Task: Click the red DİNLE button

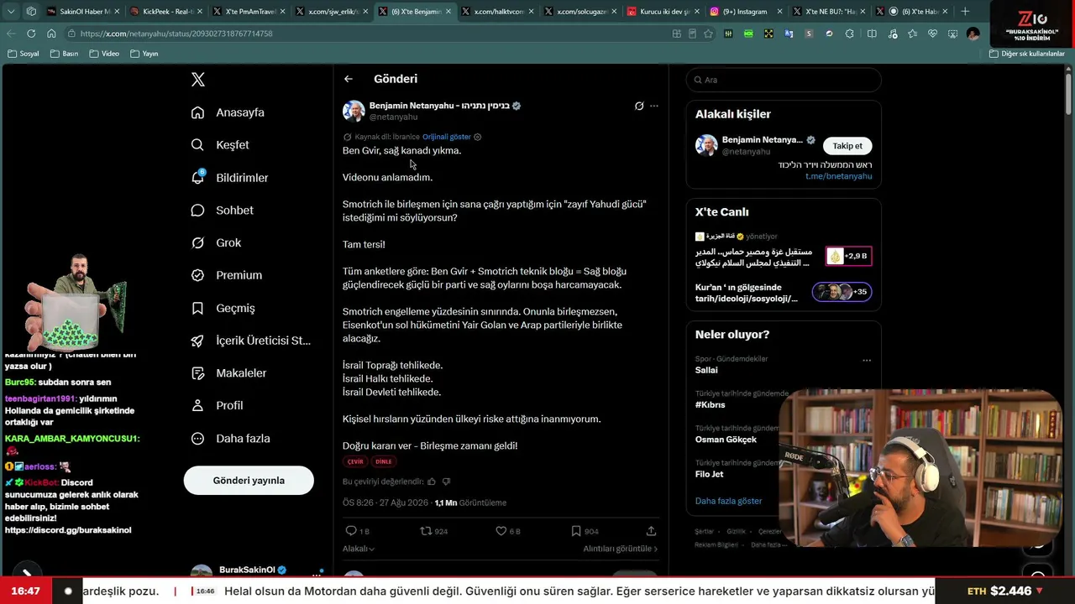Action: pos(384,461)
